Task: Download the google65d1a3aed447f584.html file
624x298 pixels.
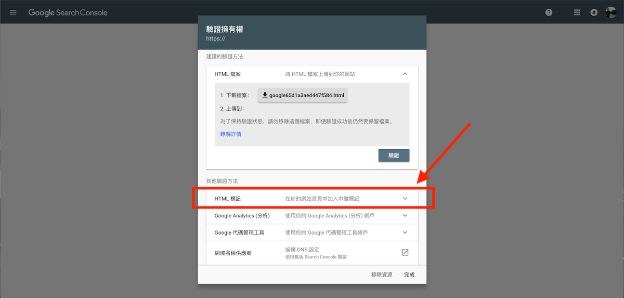Action: (303, 95)
